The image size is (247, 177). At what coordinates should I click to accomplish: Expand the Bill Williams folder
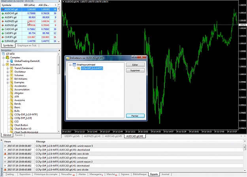tap(8, 79)
